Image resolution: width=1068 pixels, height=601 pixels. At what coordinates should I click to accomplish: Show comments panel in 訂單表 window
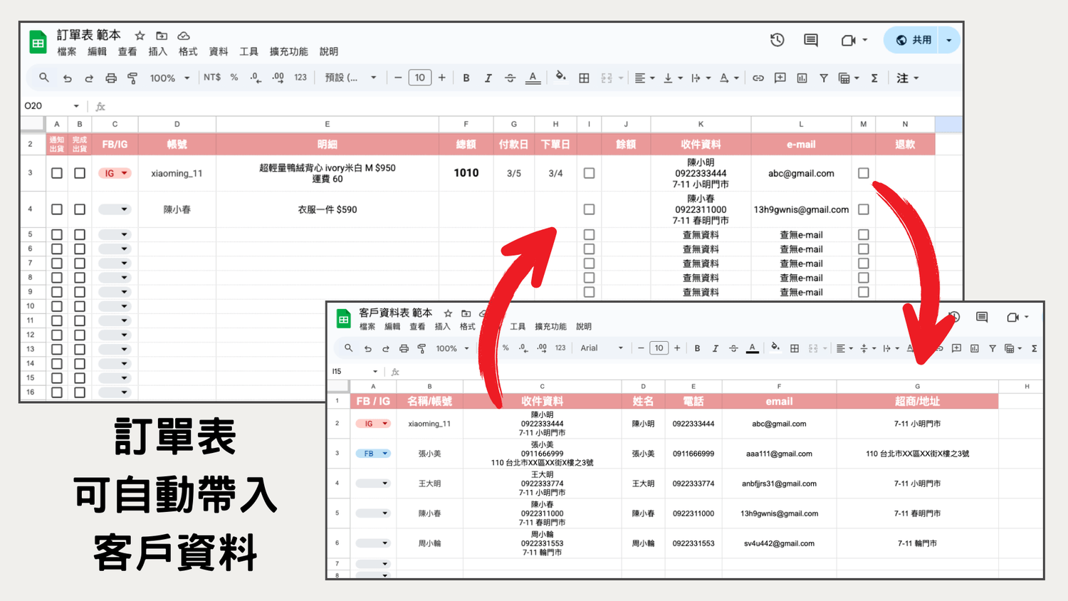[x=811, y=40]
